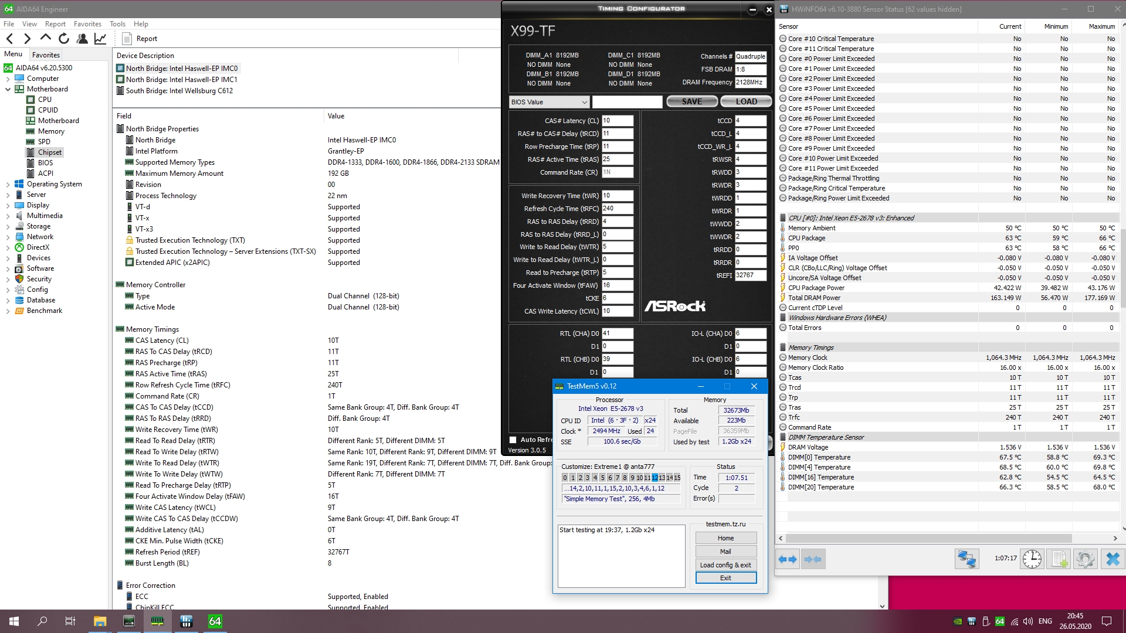
Task: Expand the Operating System tree node
Action: [8, 184]
